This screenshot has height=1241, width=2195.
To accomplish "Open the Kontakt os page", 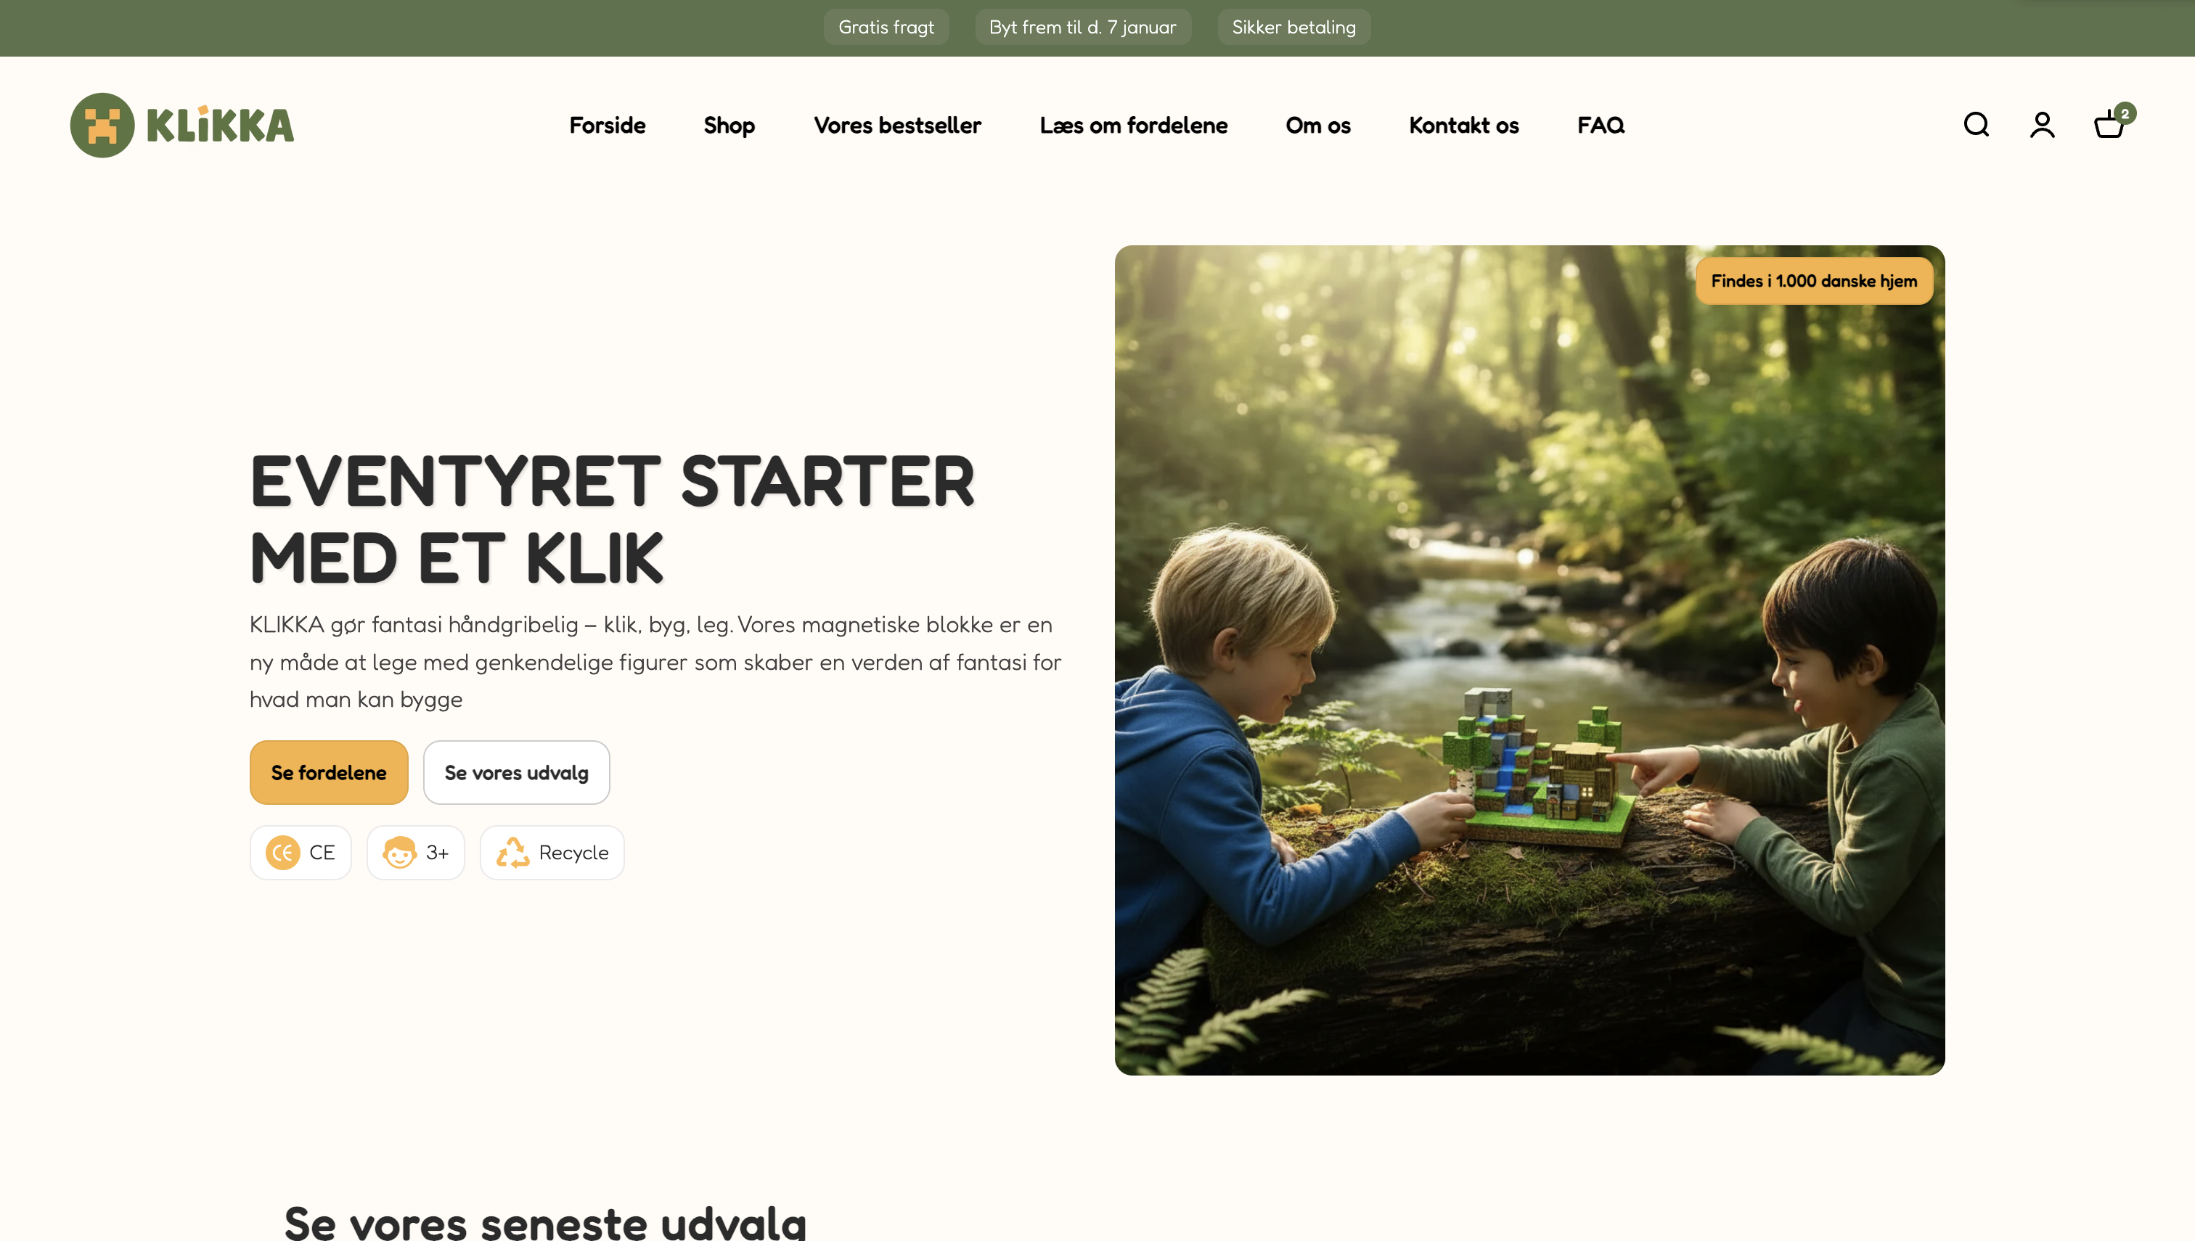I will pos(1463,126).
